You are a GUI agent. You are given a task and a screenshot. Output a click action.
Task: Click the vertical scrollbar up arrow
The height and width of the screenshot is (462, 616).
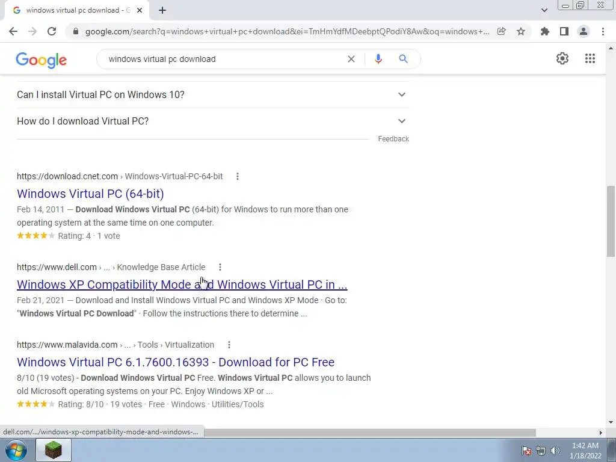[611, 48]
